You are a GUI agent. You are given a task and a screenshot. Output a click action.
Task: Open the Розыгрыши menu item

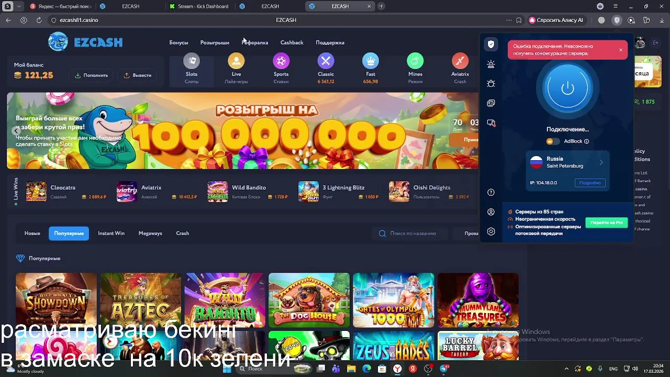point(215,42)
